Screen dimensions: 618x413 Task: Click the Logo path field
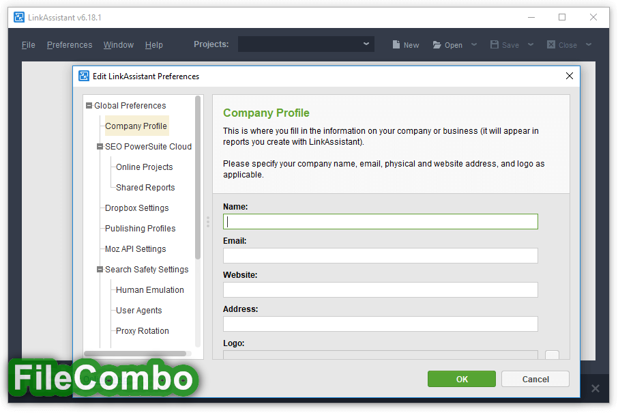(381, 354)
